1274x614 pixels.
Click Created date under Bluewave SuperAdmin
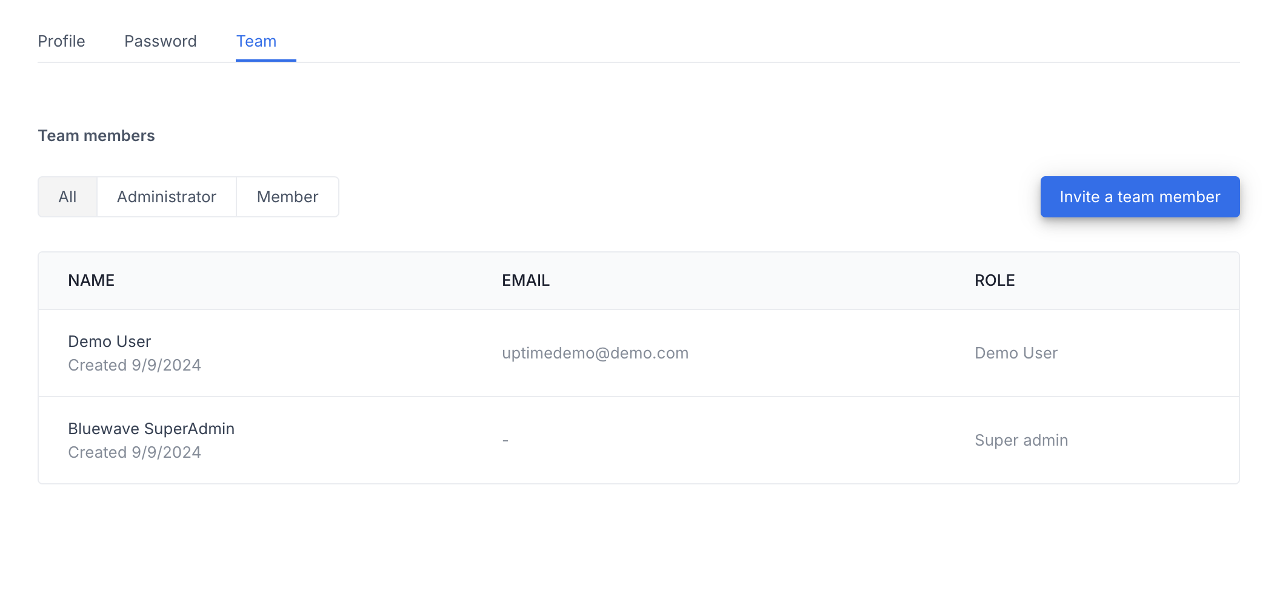tap(135, 452)
